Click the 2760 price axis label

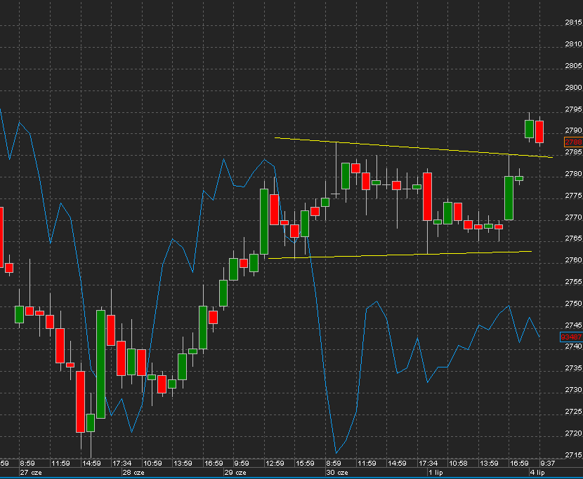tap(573, 260)
